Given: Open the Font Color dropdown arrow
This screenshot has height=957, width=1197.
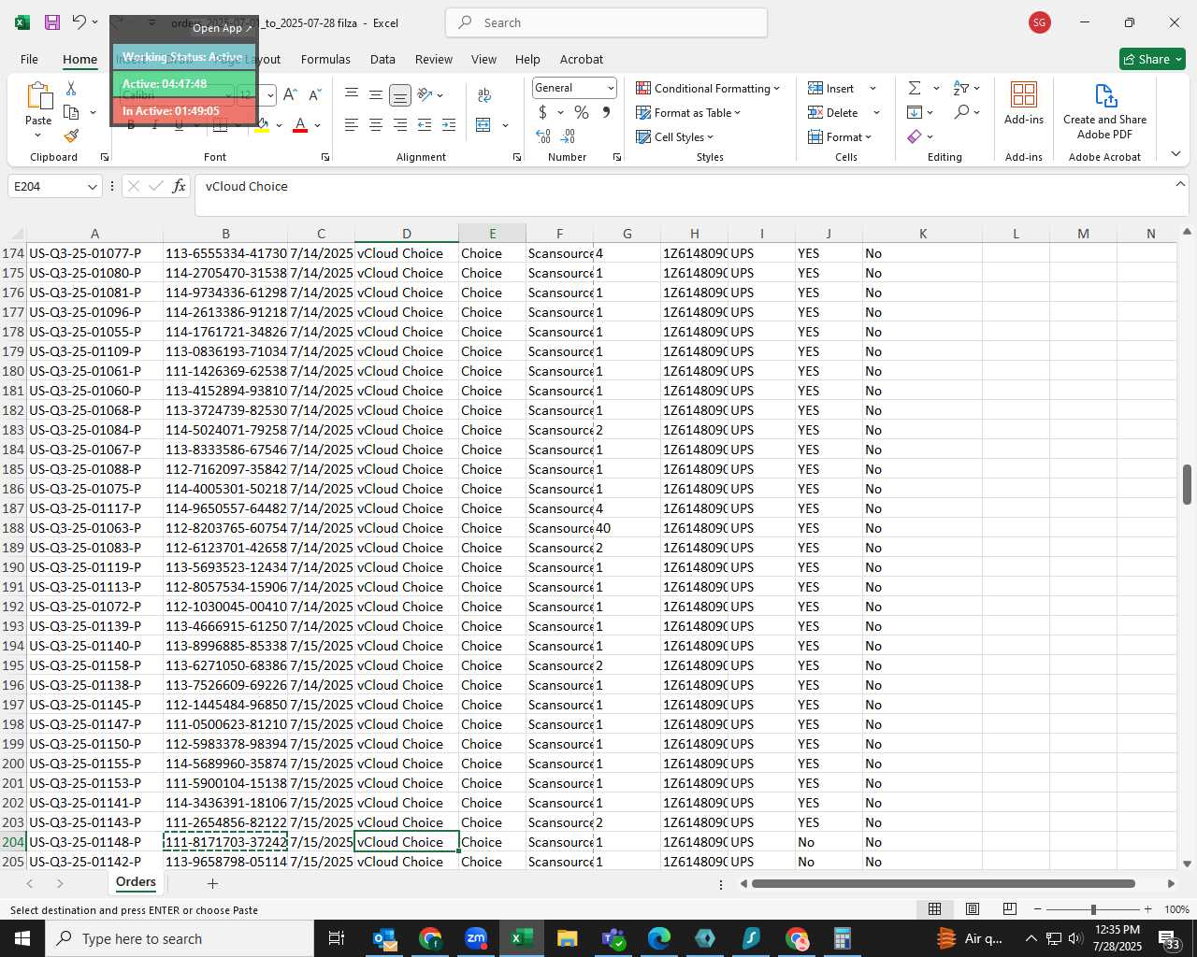Looking at the screenshot, I should 318,125.
